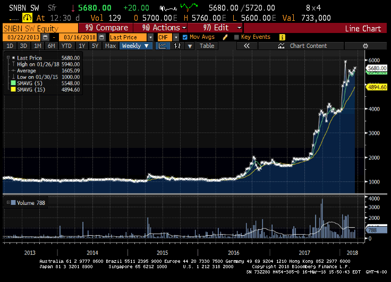Click the Line Chart title text

363,29
